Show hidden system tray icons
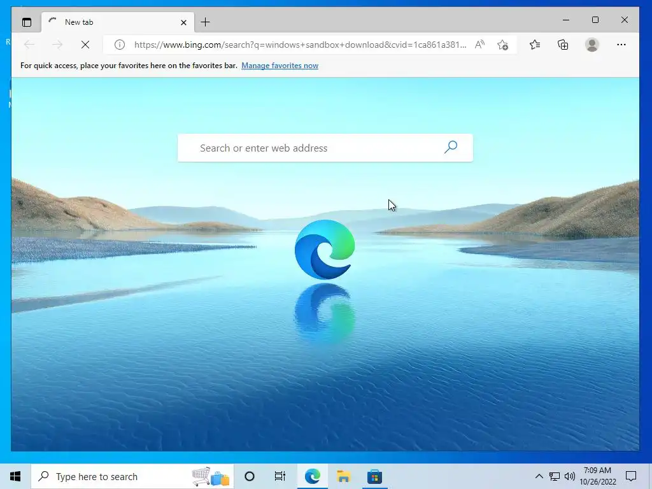 (x=539, y=476)
